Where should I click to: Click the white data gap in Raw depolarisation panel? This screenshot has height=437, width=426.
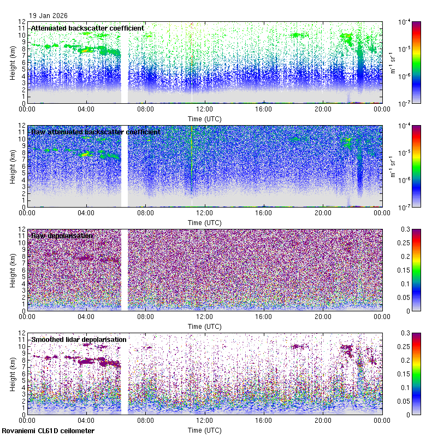(x=124, y=270)
